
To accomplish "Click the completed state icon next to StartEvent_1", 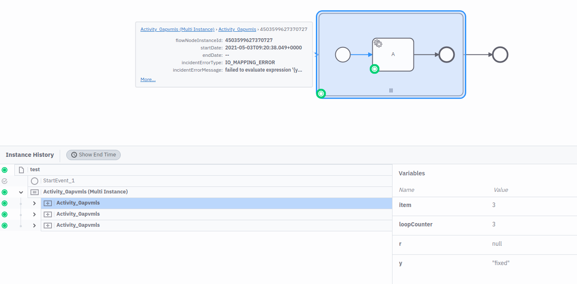I will pyautogui.click(x=5, y=181).
